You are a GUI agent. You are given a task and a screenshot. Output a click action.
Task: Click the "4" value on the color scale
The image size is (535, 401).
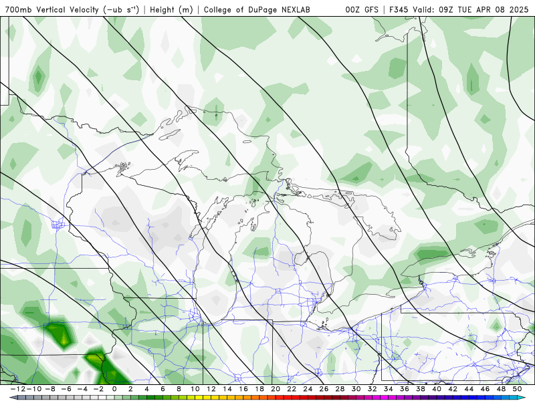(146, 389)
